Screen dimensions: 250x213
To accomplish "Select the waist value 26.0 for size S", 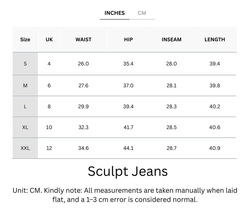I will tap(83, 64).
